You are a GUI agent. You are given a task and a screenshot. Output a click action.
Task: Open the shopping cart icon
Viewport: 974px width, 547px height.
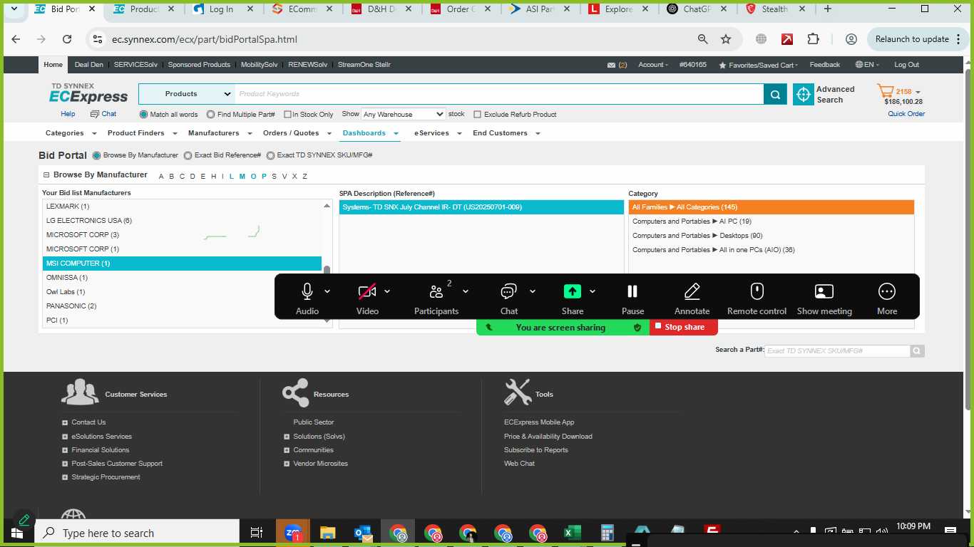[885, 91]
